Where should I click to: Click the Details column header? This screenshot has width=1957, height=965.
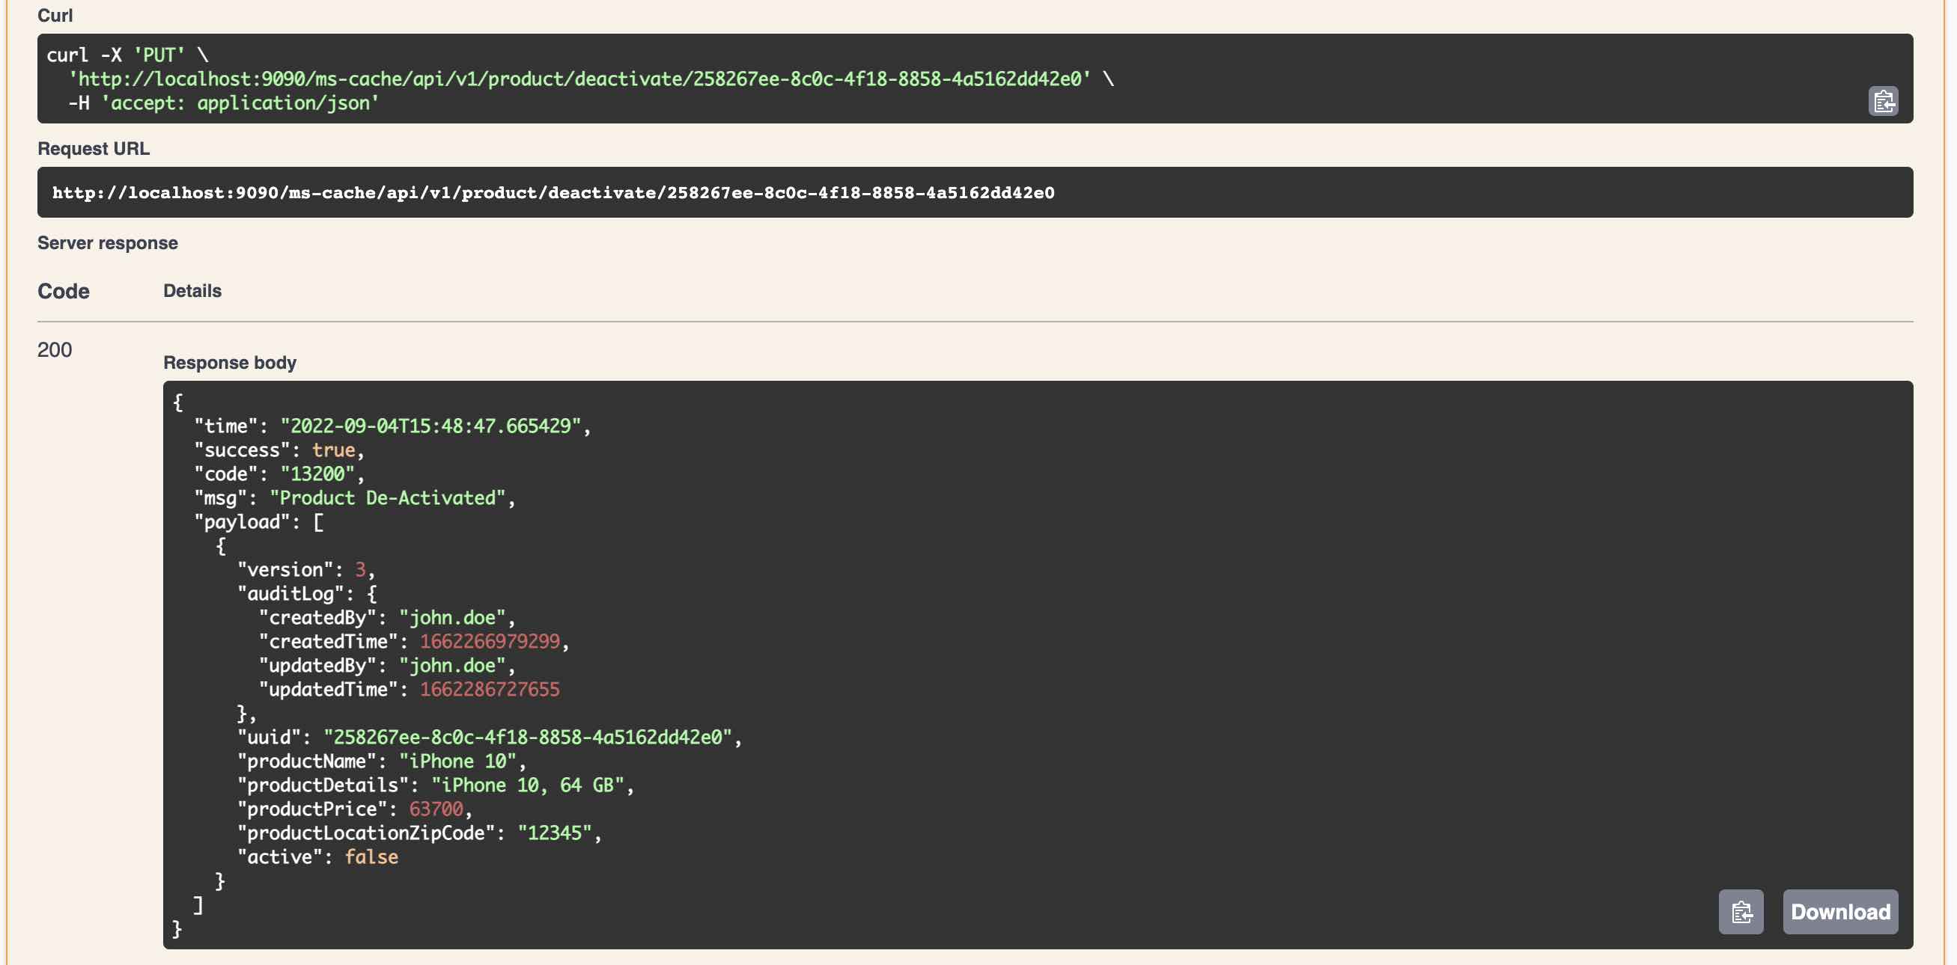point(192,291)
